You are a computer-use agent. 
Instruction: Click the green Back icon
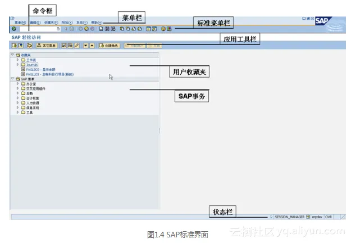(x=80, y=29)
